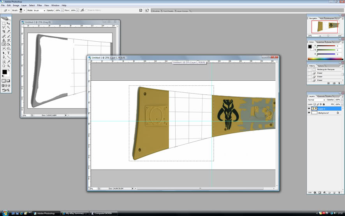Open the File menu

coord(3,5)
